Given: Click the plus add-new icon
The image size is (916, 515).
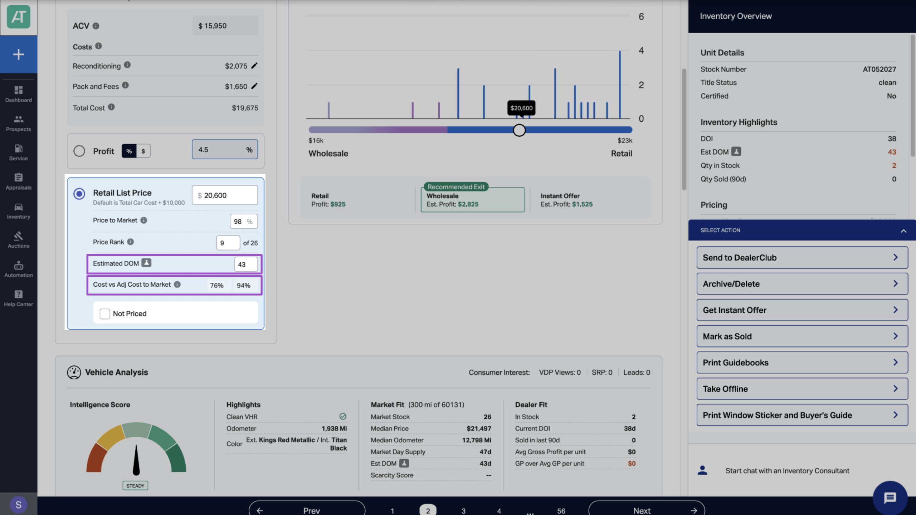Looking at the screenshot, I should [x=18, y=54].
